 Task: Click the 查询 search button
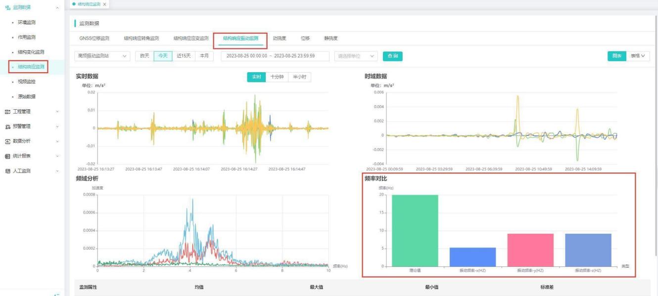coord(392,56)
